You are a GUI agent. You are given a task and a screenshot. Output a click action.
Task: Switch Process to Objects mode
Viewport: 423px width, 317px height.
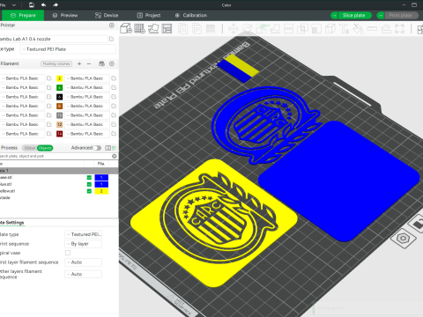click(x=45, y=148)
